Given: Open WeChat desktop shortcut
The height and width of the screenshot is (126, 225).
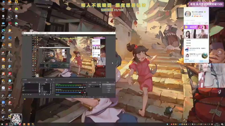Looking at the screenshot, I should click(x=16, y=24).
